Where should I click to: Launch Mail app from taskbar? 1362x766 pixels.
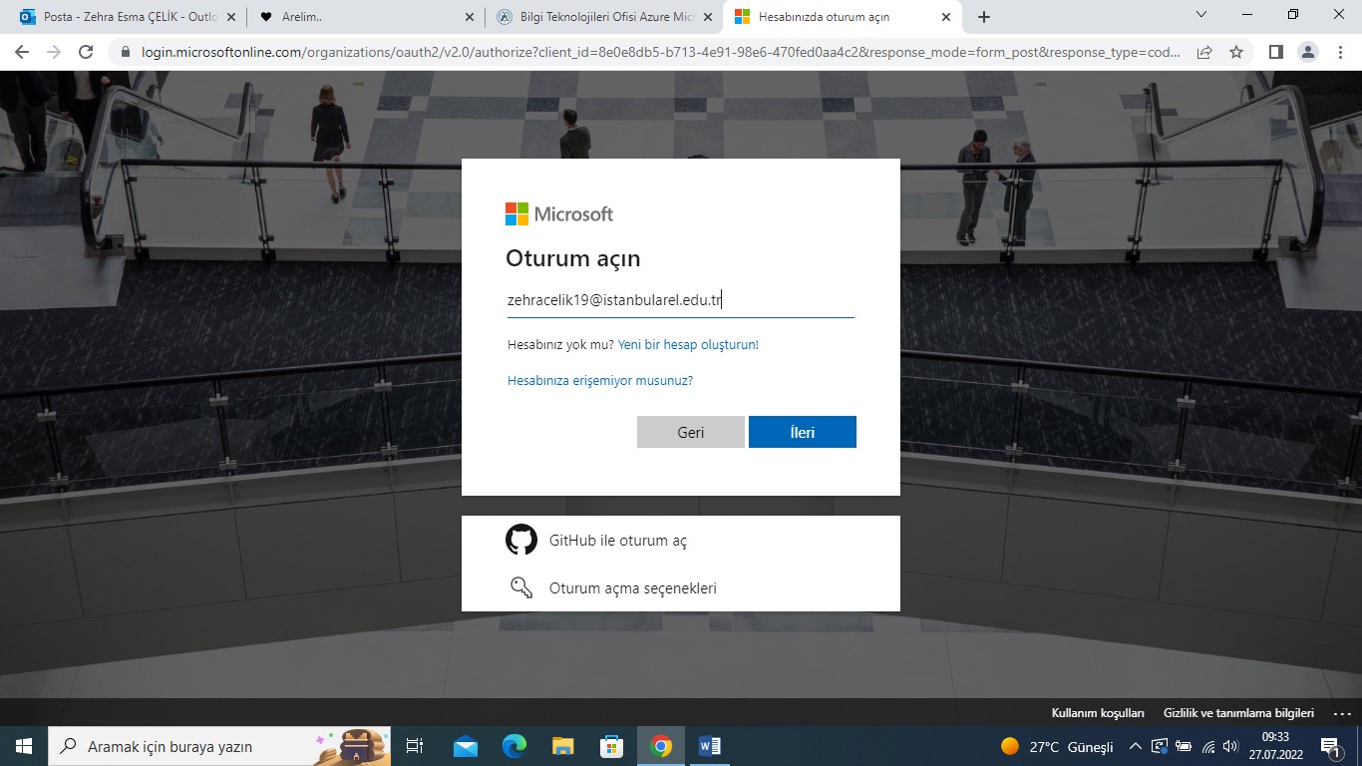point(466,746)
